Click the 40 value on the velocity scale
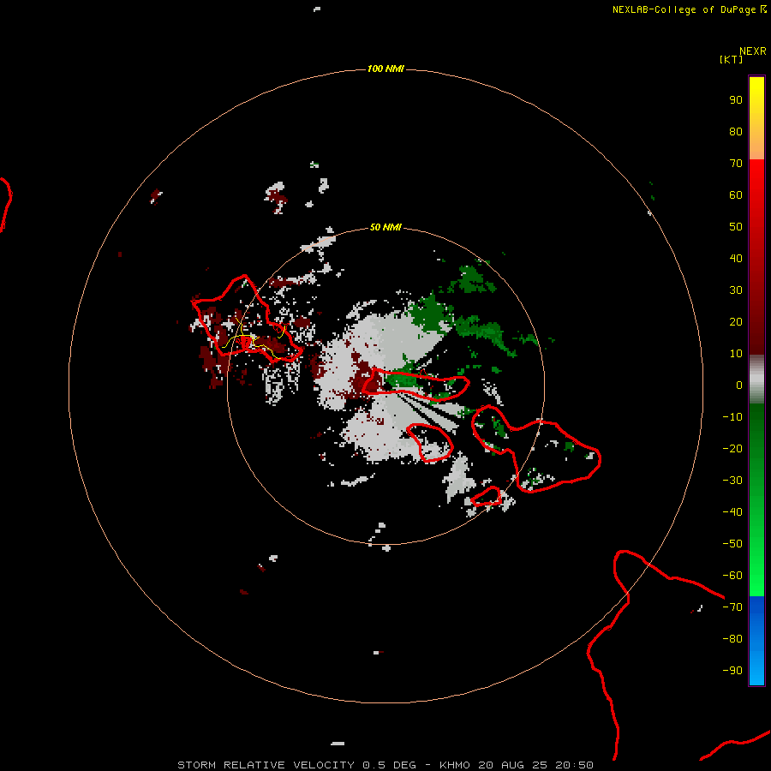 (x=736, y=258)
